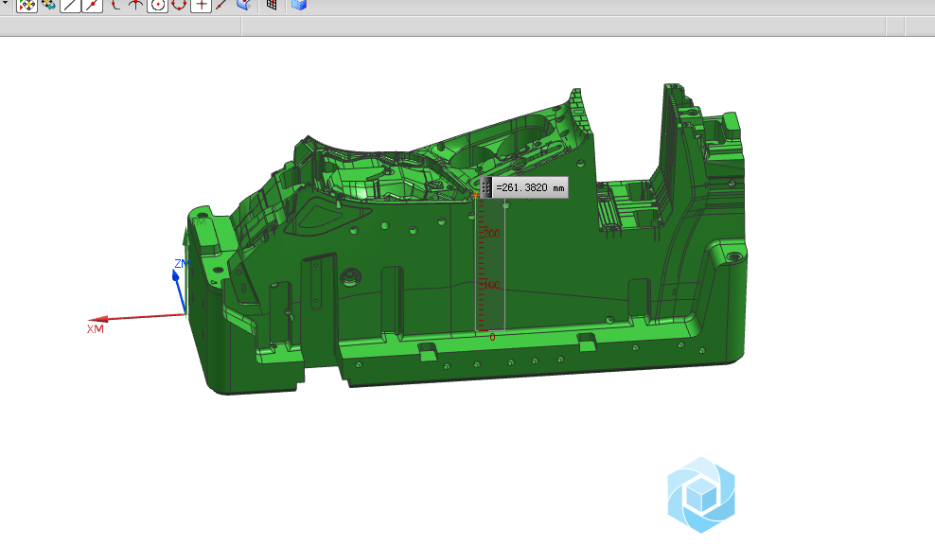Click the 261.3820 mm measurement input field

[530, 187]
